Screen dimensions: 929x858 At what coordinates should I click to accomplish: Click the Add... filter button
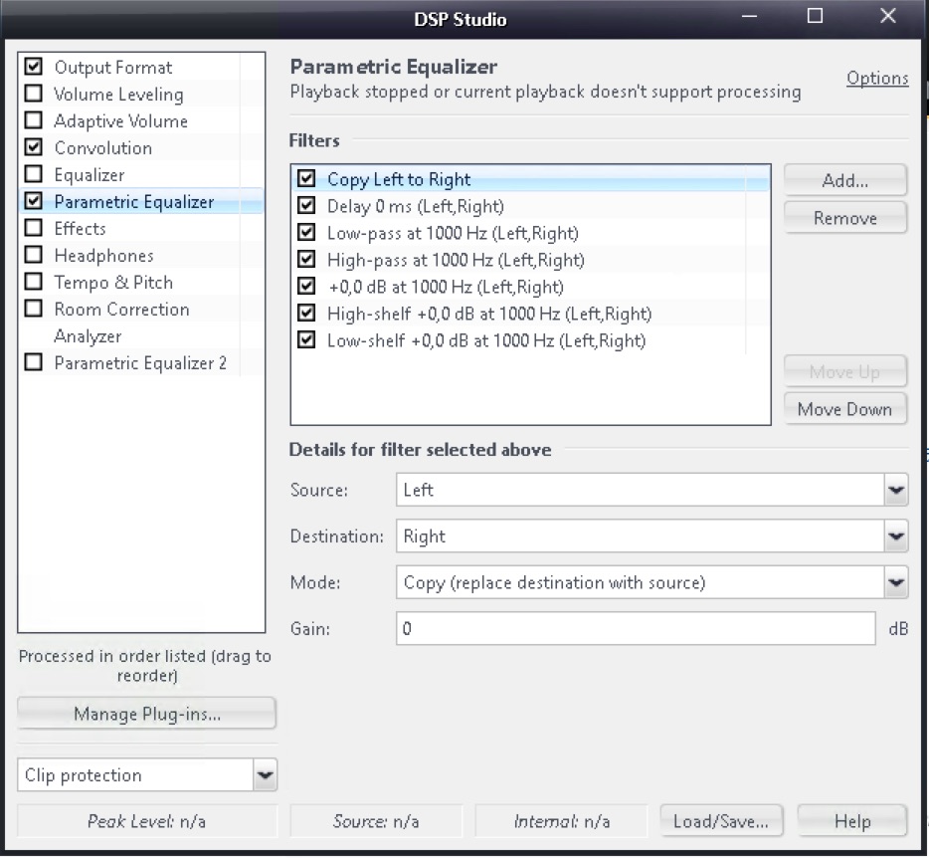844,180
